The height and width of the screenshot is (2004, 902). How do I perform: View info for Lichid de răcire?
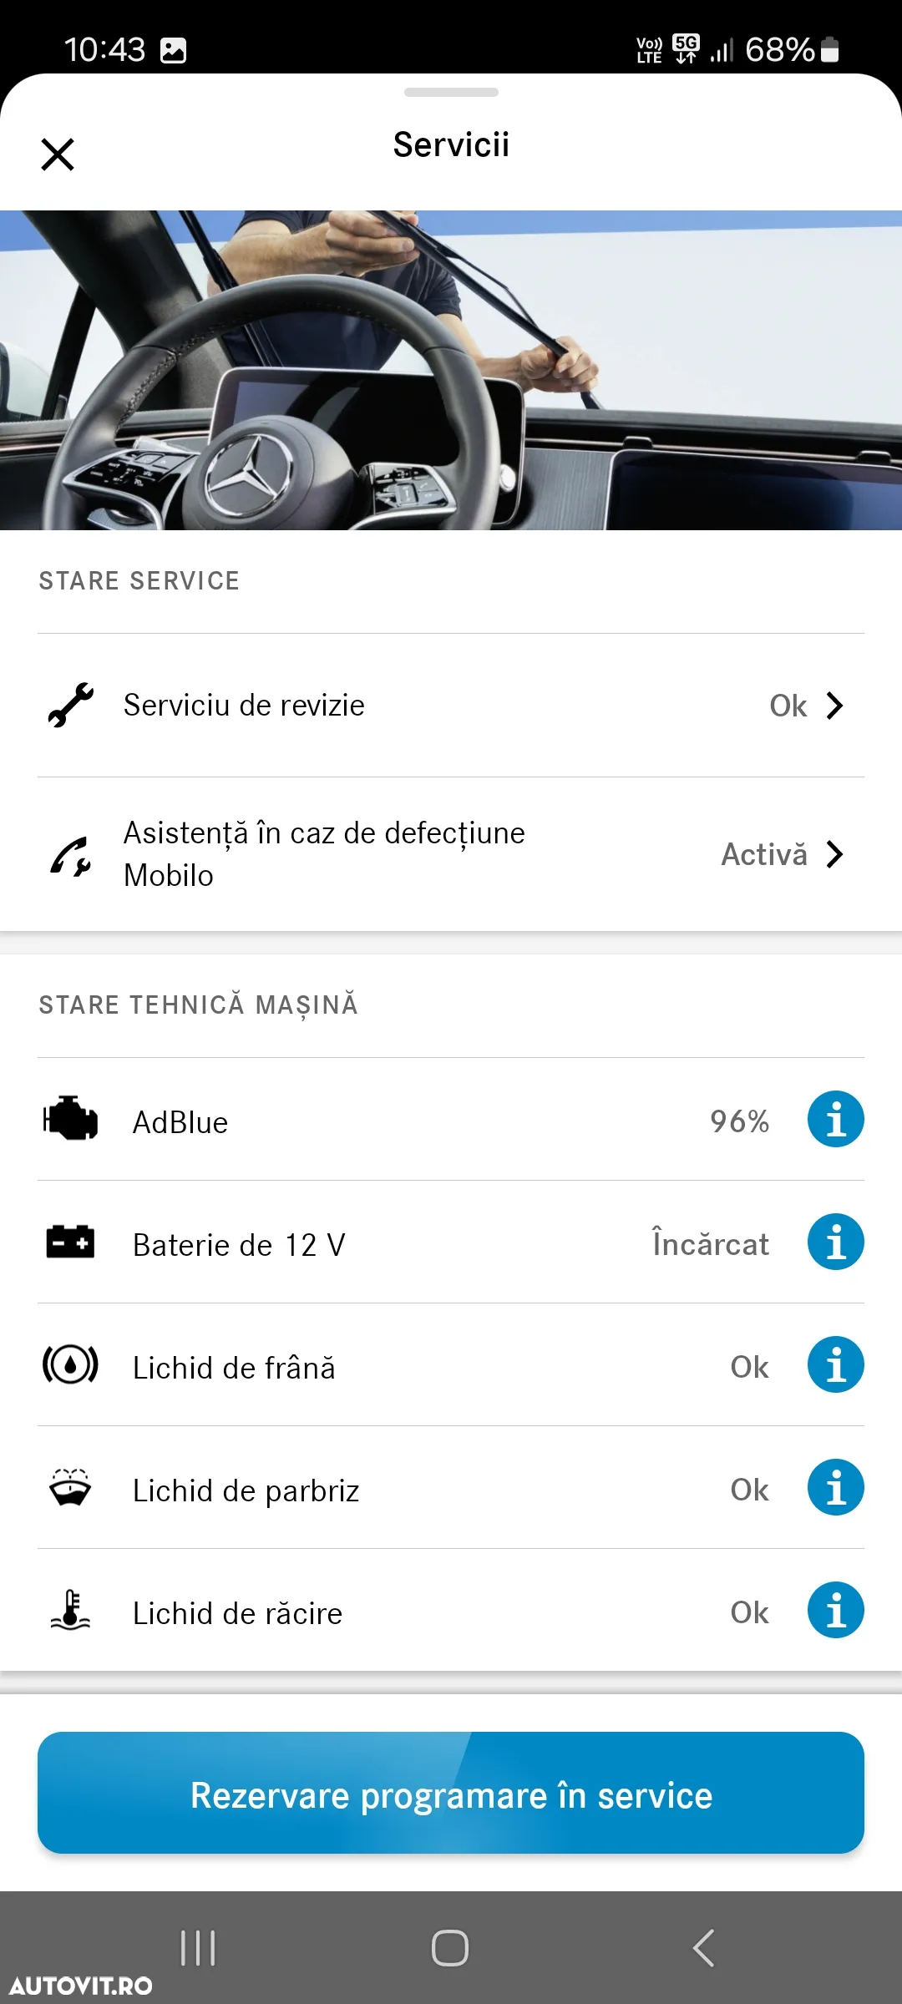click(x=835, y=1610)
